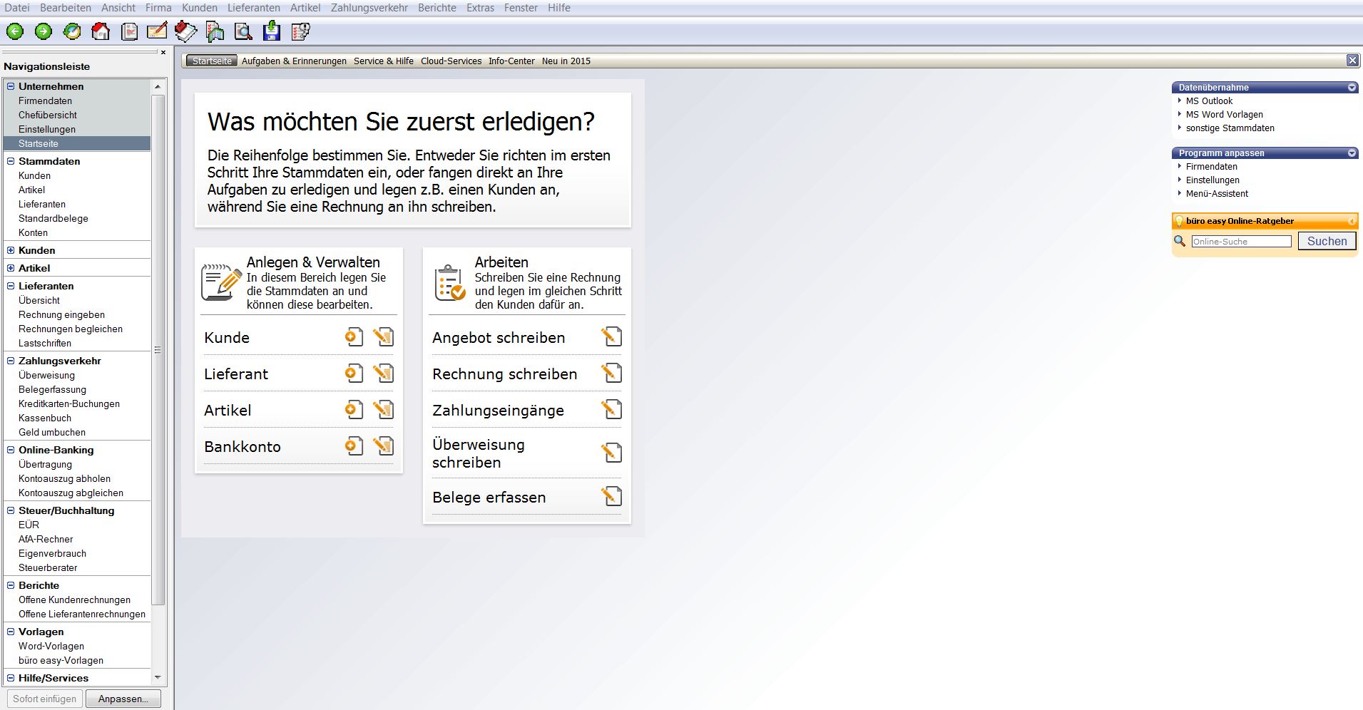The width and height of the screenshot is (1363, 710).
Task: Open the Berichte menu
Action: [437, 8]
